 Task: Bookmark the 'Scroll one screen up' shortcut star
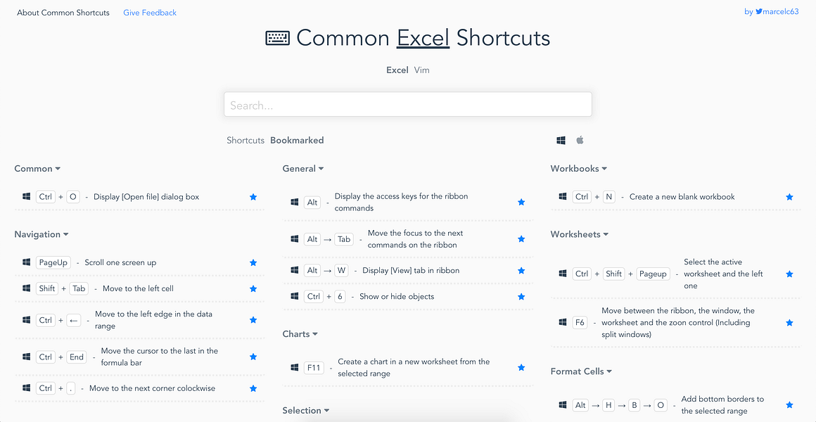(x=253, y=262)
